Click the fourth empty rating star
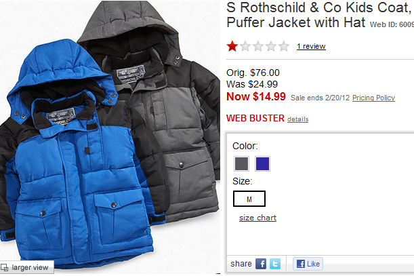This screenshot has width=414, height=276. click(271, 46)
